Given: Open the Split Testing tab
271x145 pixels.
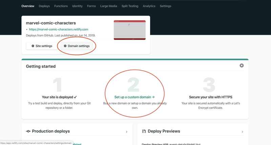Looking at the screenshot, I should 130,6.
